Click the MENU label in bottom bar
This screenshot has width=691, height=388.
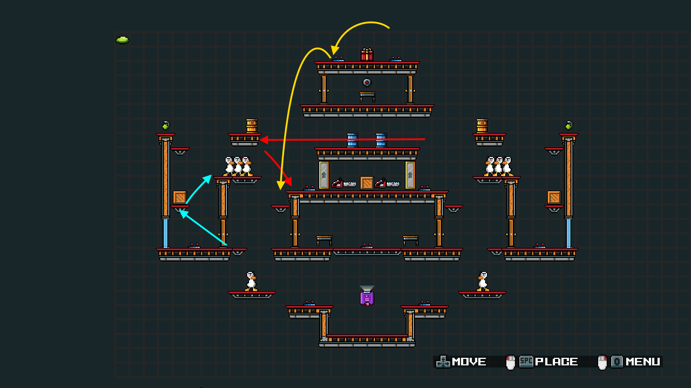coord(643,362)
